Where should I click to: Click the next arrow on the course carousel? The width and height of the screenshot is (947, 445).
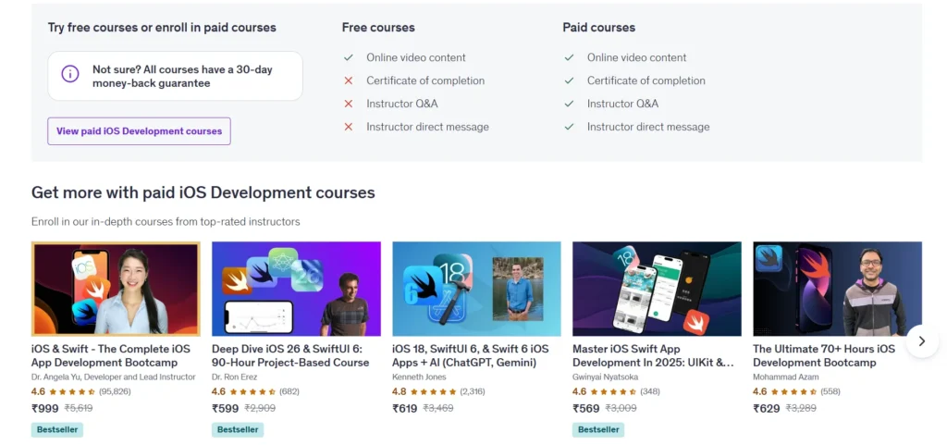click(921, 340)
